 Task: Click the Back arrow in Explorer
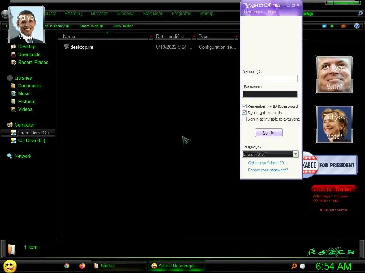click(x=4, y=14)
